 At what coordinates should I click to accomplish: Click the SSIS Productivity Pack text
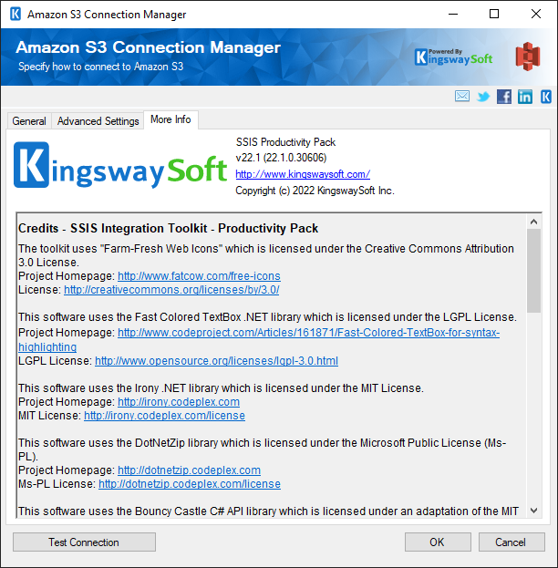click(x=285, y=142)
